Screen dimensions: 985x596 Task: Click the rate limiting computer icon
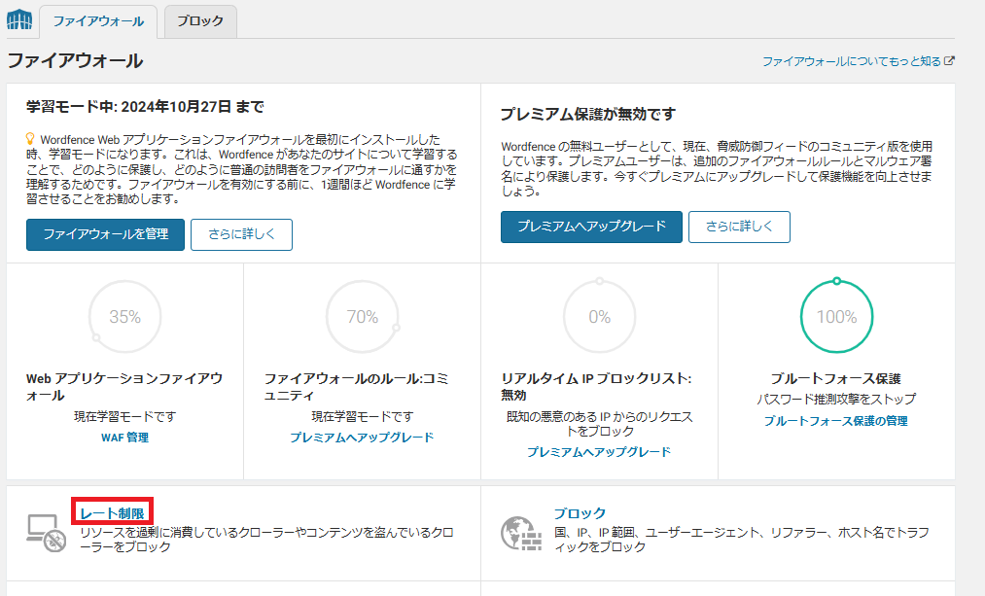[x=47, y=533]
